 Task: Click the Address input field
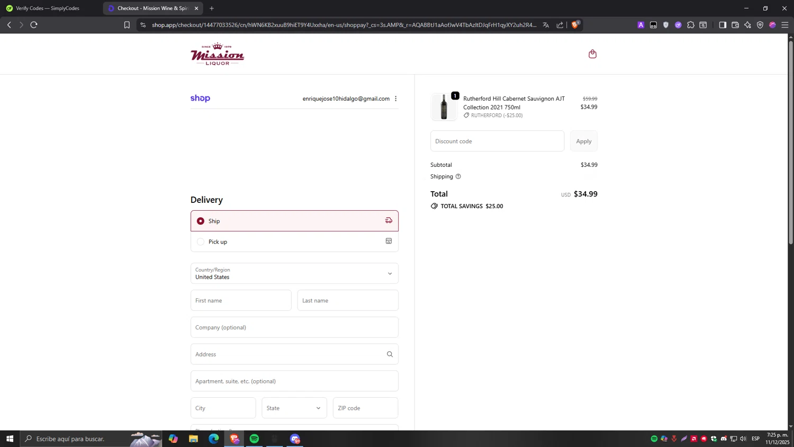(x=294, y=354)
